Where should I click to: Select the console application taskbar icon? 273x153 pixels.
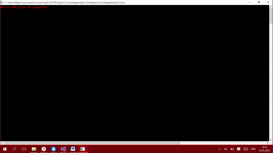point(83,149)
